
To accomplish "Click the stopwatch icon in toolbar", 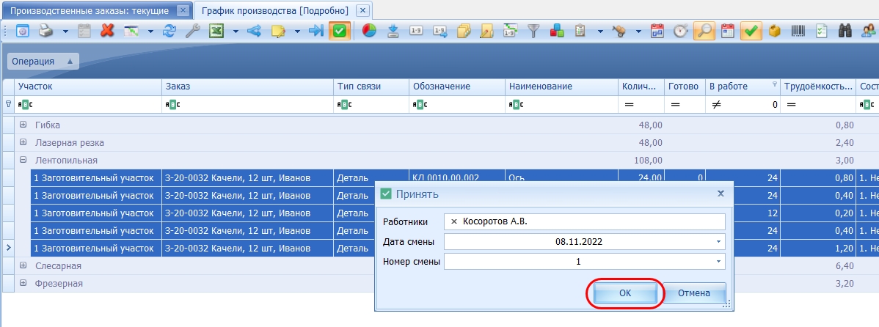I will [x=681, y=31].
